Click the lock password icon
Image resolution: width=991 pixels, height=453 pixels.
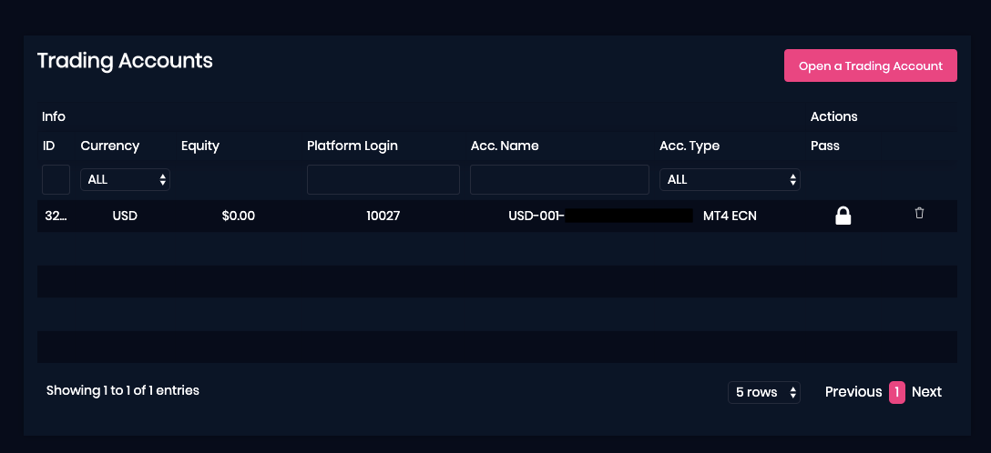[x=843, y=216]
